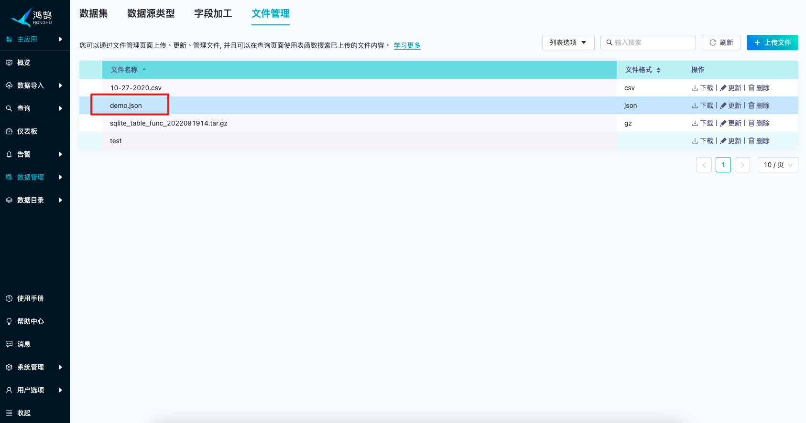The height and width of the screenshot is (423, 806).
Task: Download the sqlite_table_func tar.gz file
Action: coord(702,123)
